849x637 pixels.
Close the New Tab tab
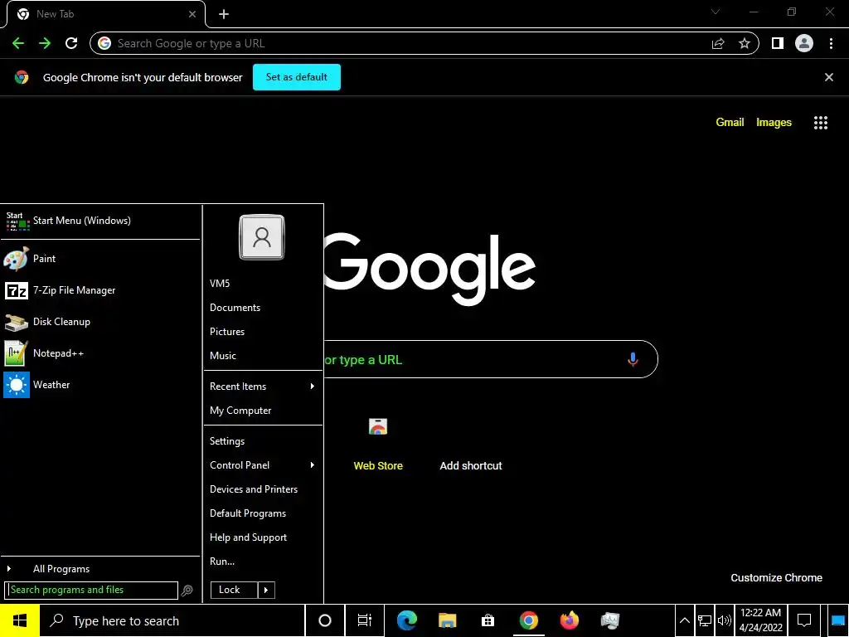(x=192, y=14)
